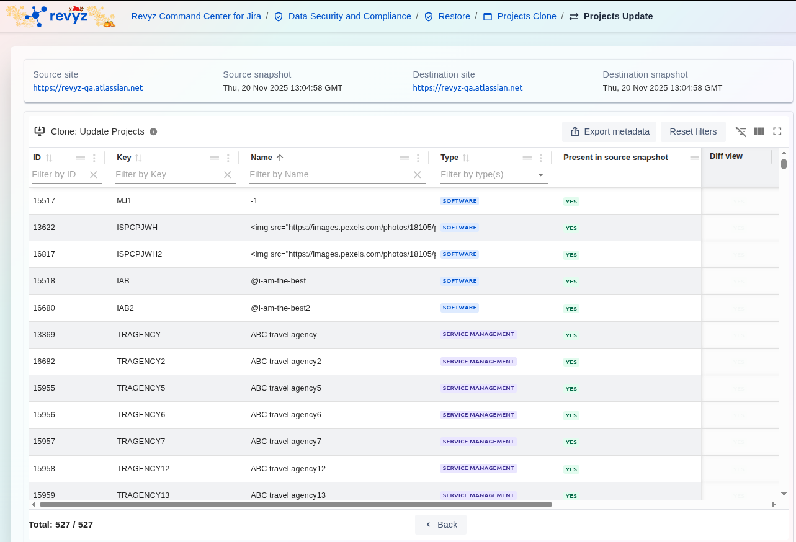Click the info icon beside Clone: Update Projects
Screen dimensions: 796x542
pos(153,131)
